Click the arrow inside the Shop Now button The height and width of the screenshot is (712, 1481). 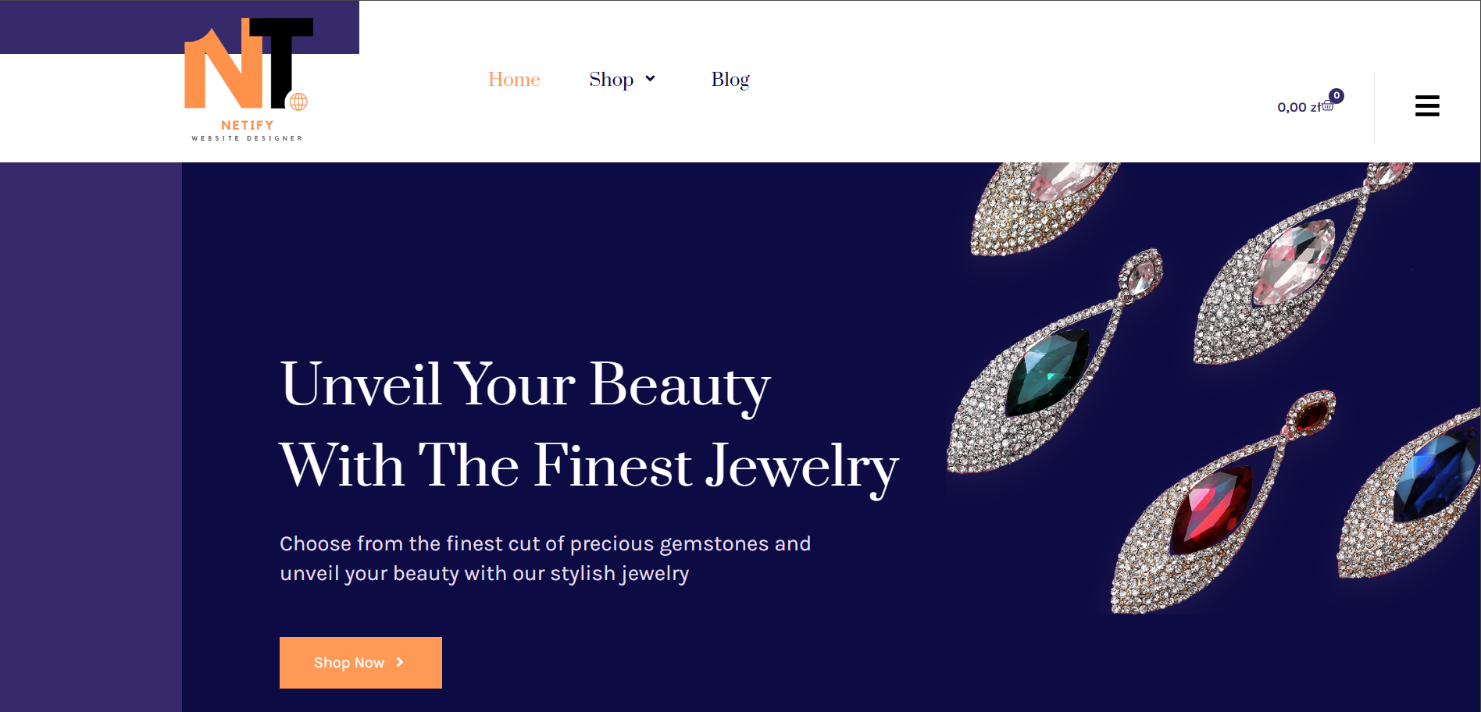[400, 662]
